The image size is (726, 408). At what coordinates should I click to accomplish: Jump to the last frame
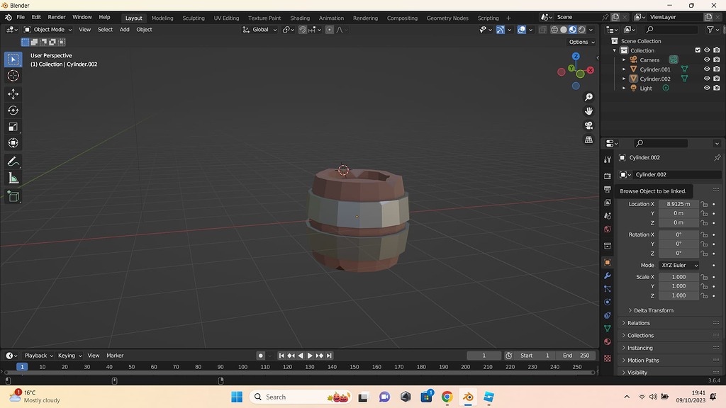click(x=329, y=356)
